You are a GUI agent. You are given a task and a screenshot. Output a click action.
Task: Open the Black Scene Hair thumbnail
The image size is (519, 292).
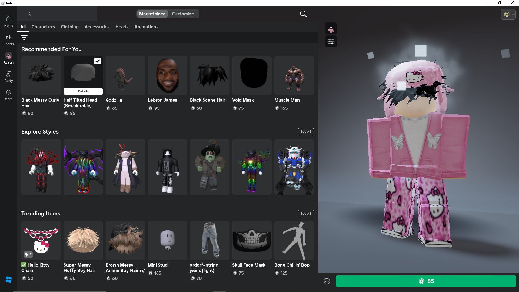pyautogui.click(x=210, y=75)
